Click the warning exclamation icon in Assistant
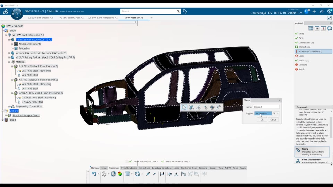 [323, 28]
